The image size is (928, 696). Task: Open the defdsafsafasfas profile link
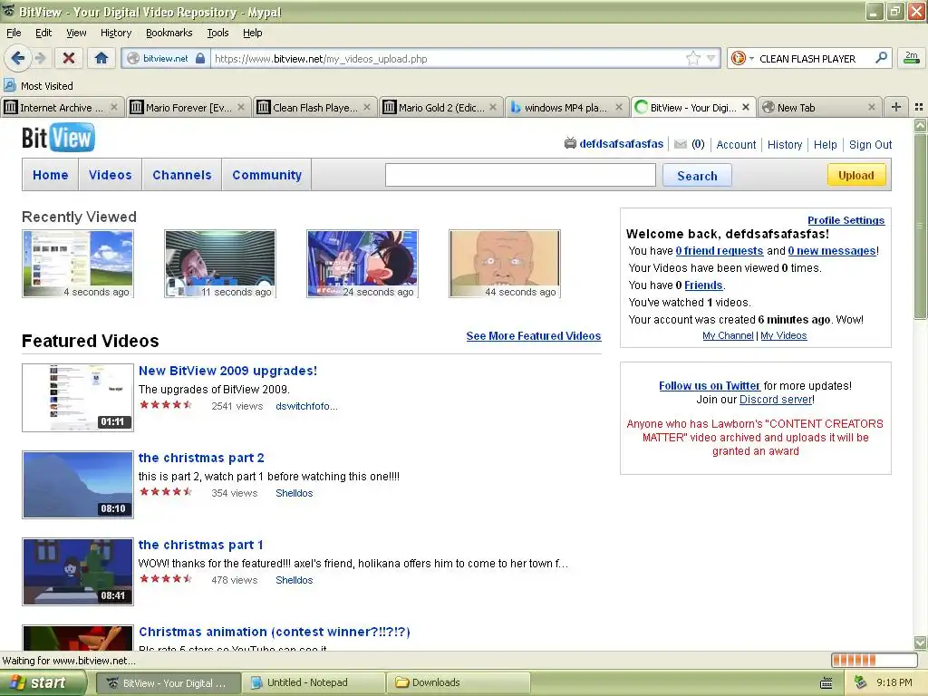[622, 144]
